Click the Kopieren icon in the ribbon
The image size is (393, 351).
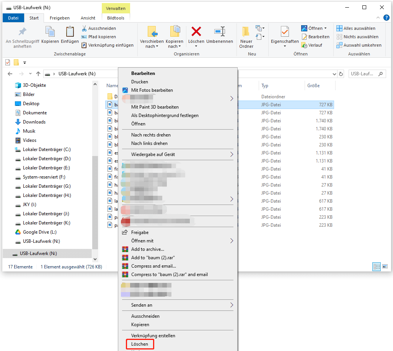click(50, 32)
